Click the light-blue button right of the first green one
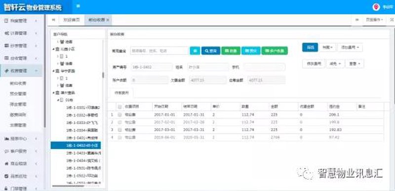 [x=251, y=51]
